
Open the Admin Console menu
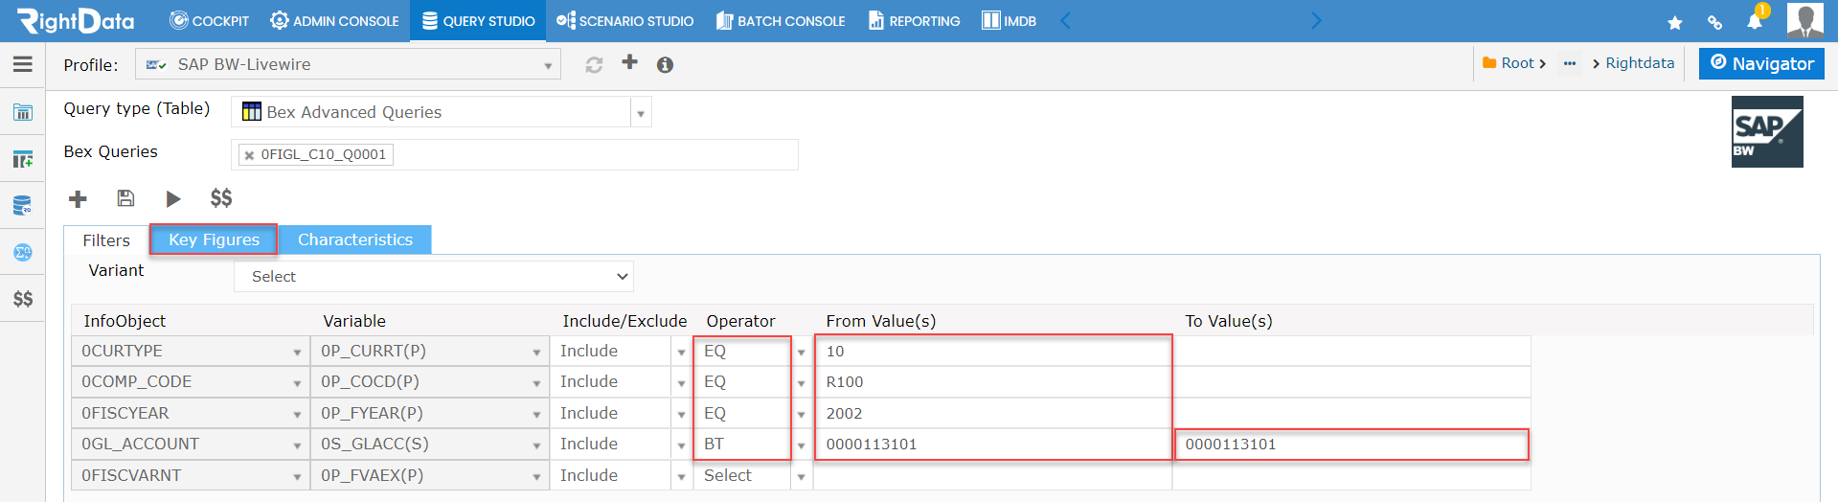coord(334,21)
